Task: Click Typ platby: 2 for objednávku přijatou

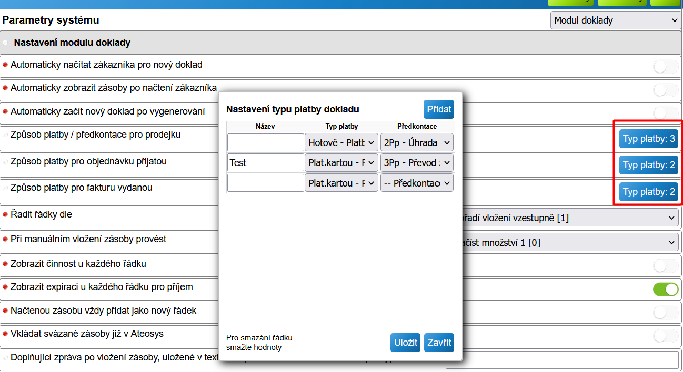Action: (x=648, y=165)
